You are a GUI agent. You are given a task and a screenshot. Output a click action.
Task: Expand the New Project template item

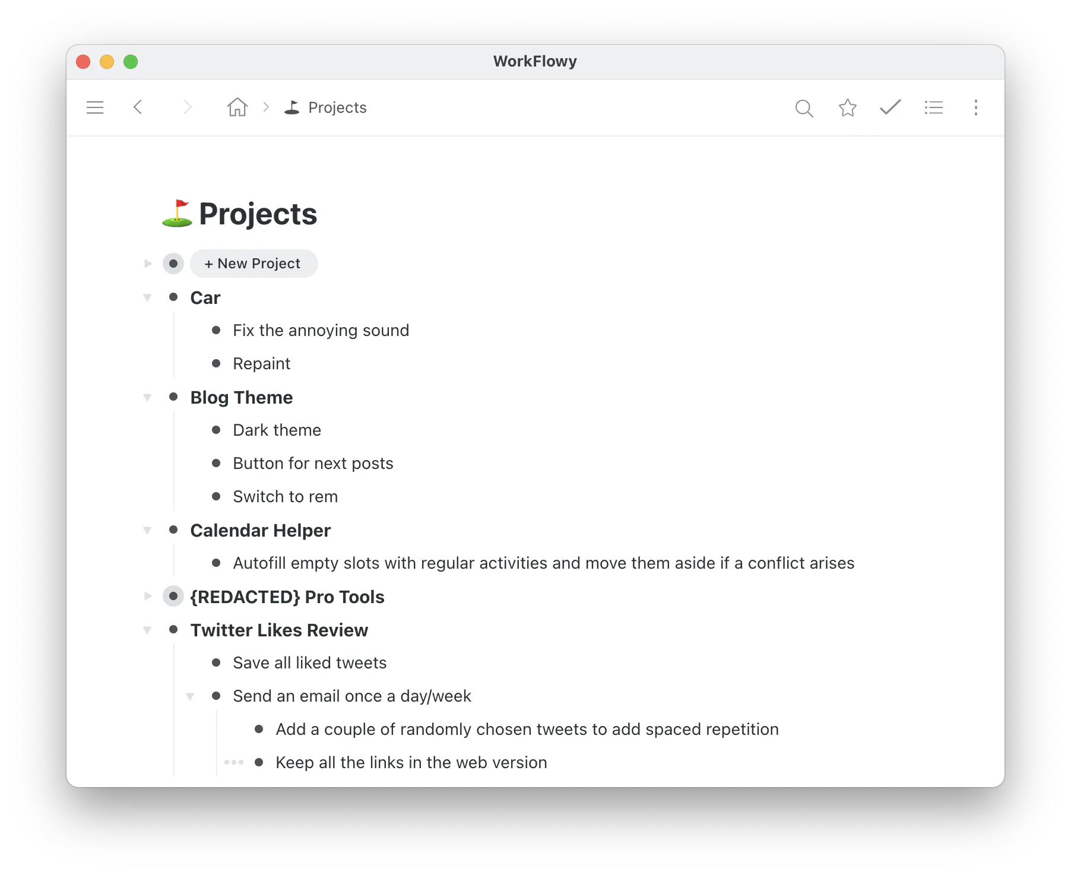[x=148, y=264]
